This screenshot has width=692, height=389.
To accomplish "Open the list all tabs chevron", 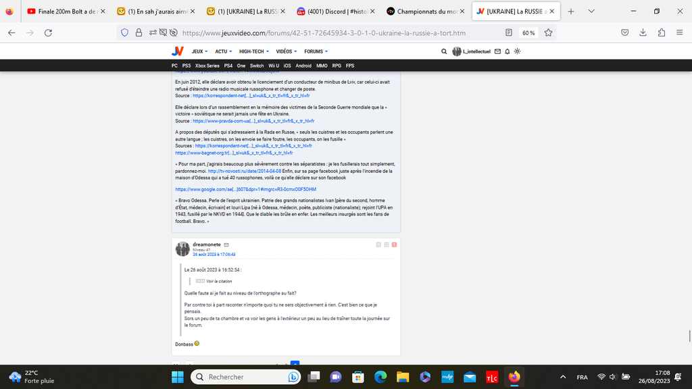I will (591, 11).
